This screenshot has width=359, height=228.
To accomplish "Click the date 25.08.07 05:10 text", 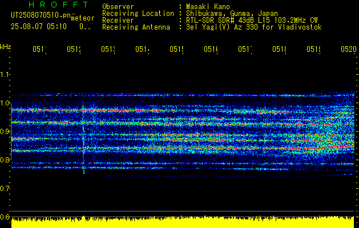I will [x=39, y=27].
